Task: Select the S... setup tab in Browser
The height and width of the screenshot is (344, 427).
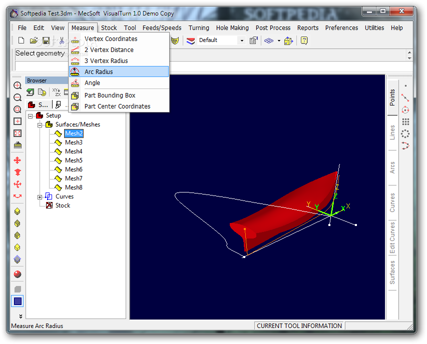Action: click(39, 104)
